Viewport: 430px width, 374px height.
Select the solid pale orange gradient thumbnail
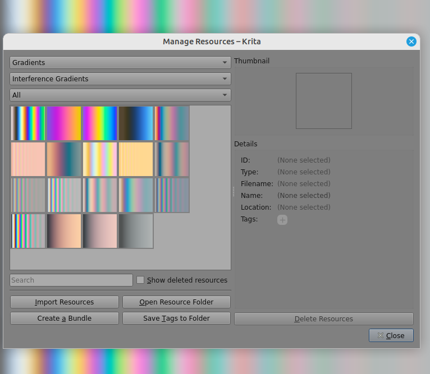tap(136, 159)
